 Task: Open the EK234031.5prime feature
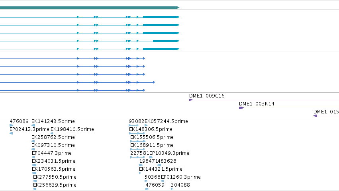pyautogui.click(x=53, y=161)
